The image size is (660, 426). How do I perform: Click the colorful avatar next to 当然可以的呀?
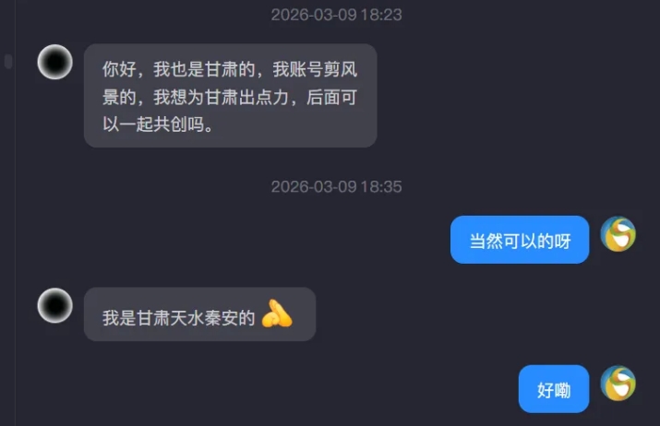click(618, 234)
